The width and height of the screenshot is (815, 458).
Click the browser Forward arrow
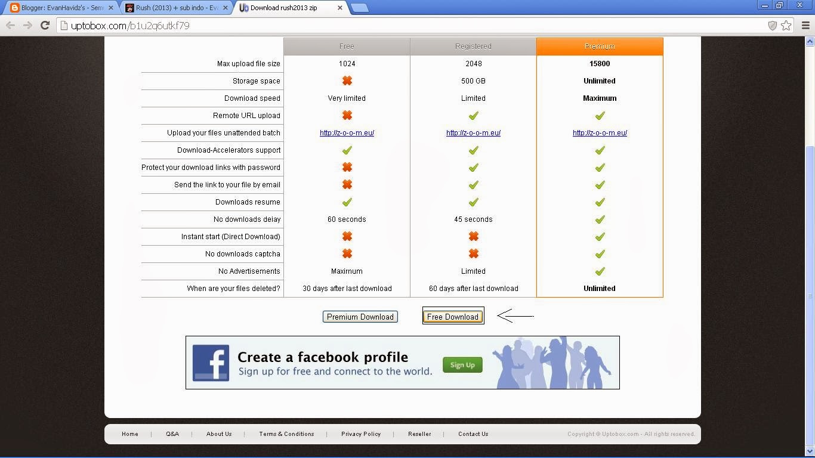(27, 26)
